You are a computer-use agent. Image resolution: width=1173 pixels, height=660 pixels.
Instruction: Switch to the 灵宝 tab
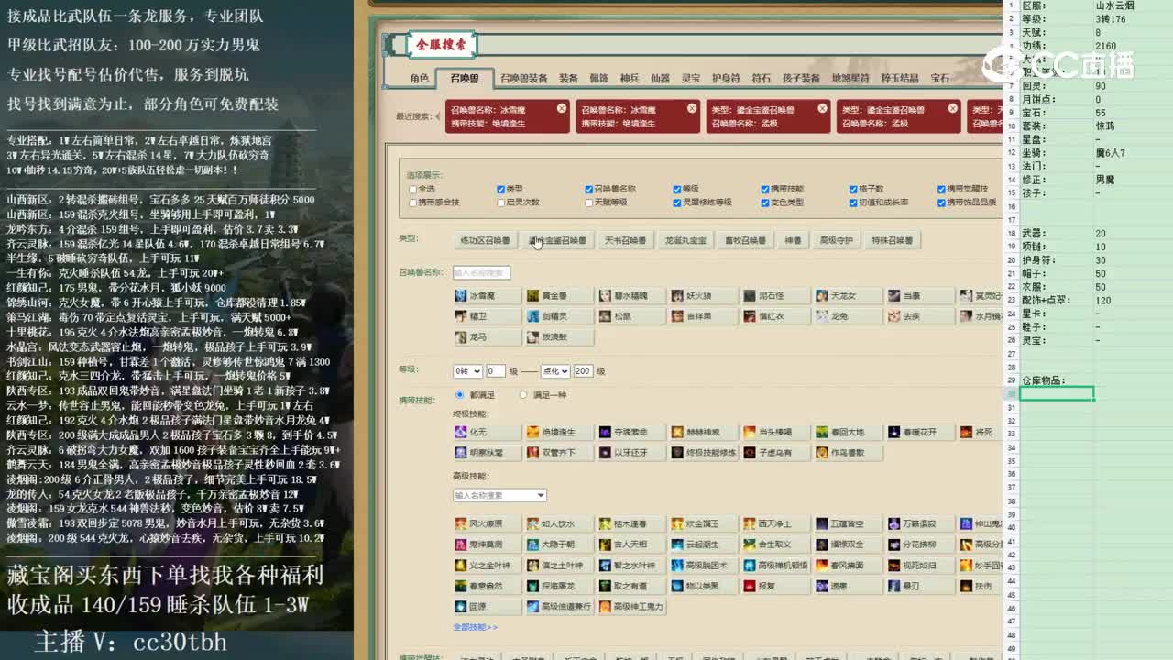coord(691,79)
